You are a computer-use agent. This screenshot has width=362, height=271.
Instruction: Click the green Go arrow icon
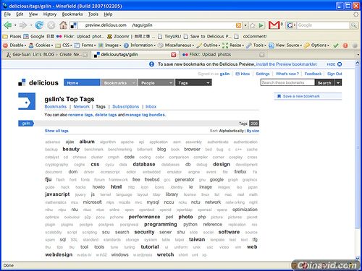coord(261,25)
